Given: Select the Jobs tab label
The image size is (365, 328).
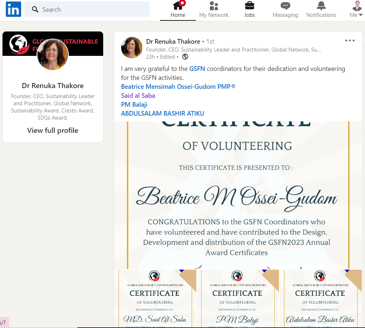Looking at the screenshot, I should pos(250,15).
